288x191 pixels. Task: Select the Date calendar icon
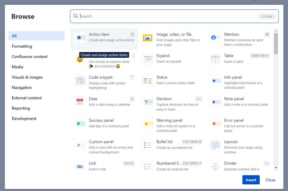pos(80,102)
